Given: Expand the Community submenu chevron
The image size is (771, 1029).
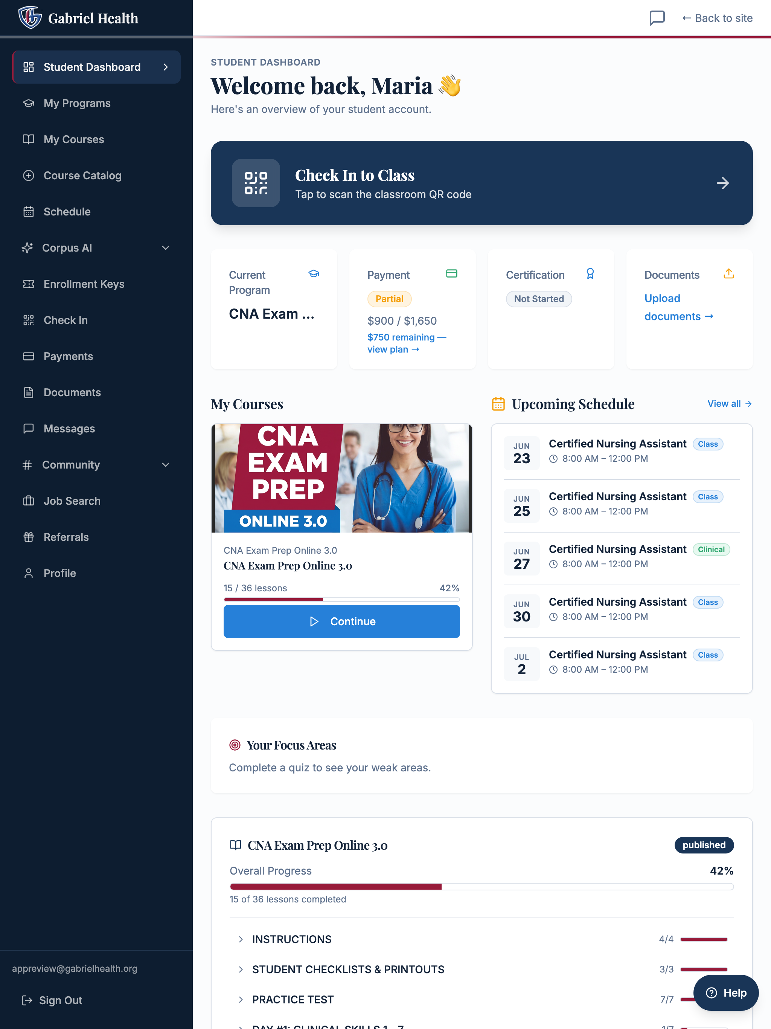Looking at the screenshot, I should 166,465.
